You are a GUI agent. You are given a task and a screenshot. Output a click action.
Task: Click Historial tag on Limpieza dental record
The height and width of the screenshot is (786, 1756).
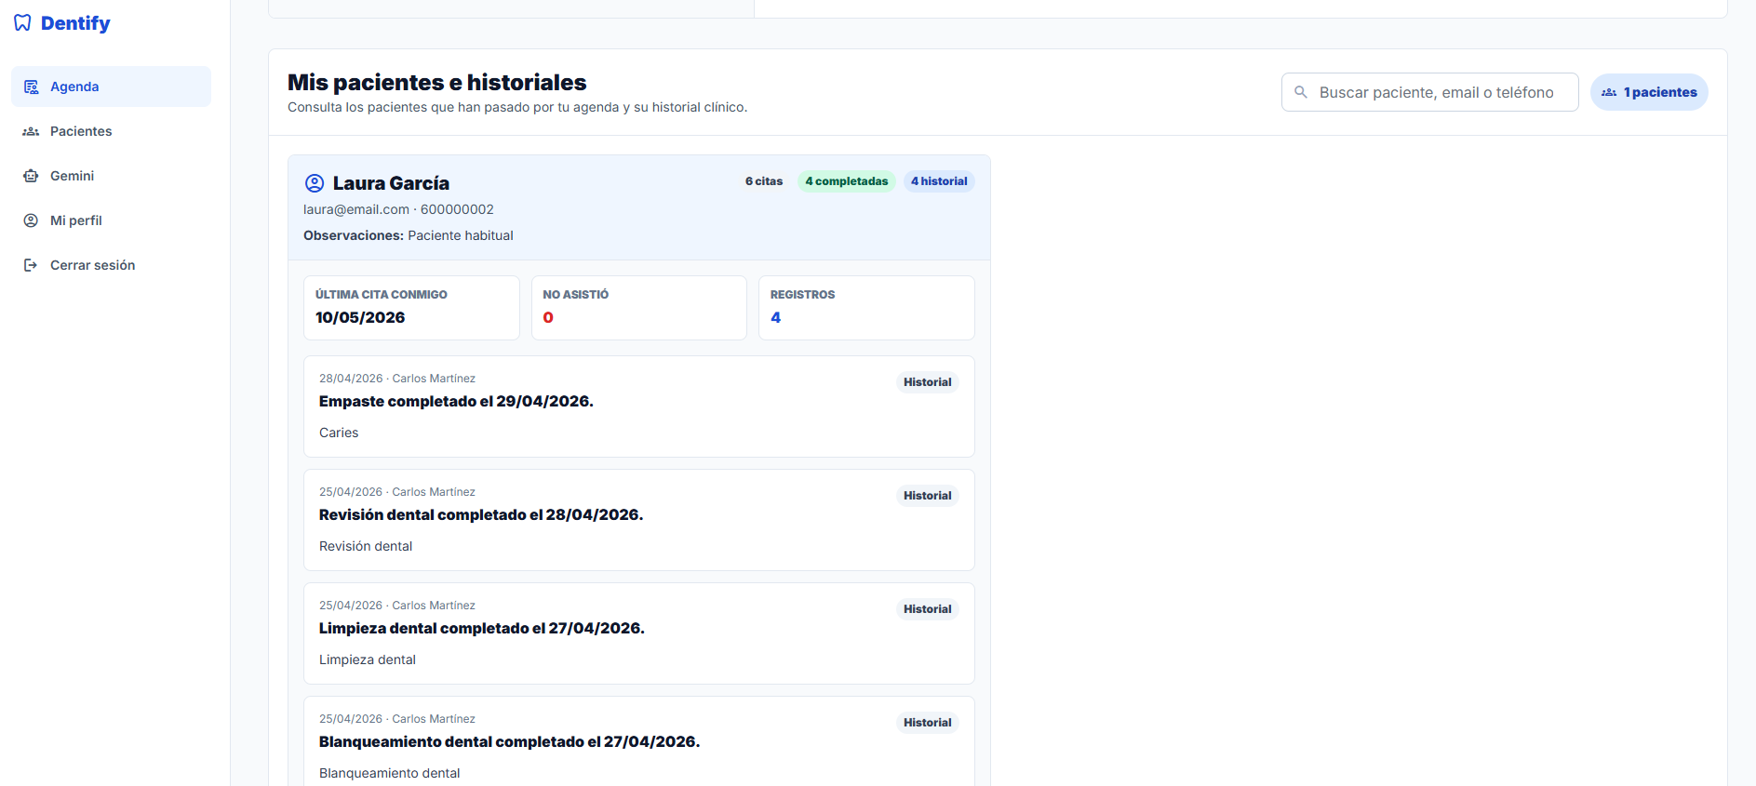[928, 609]
